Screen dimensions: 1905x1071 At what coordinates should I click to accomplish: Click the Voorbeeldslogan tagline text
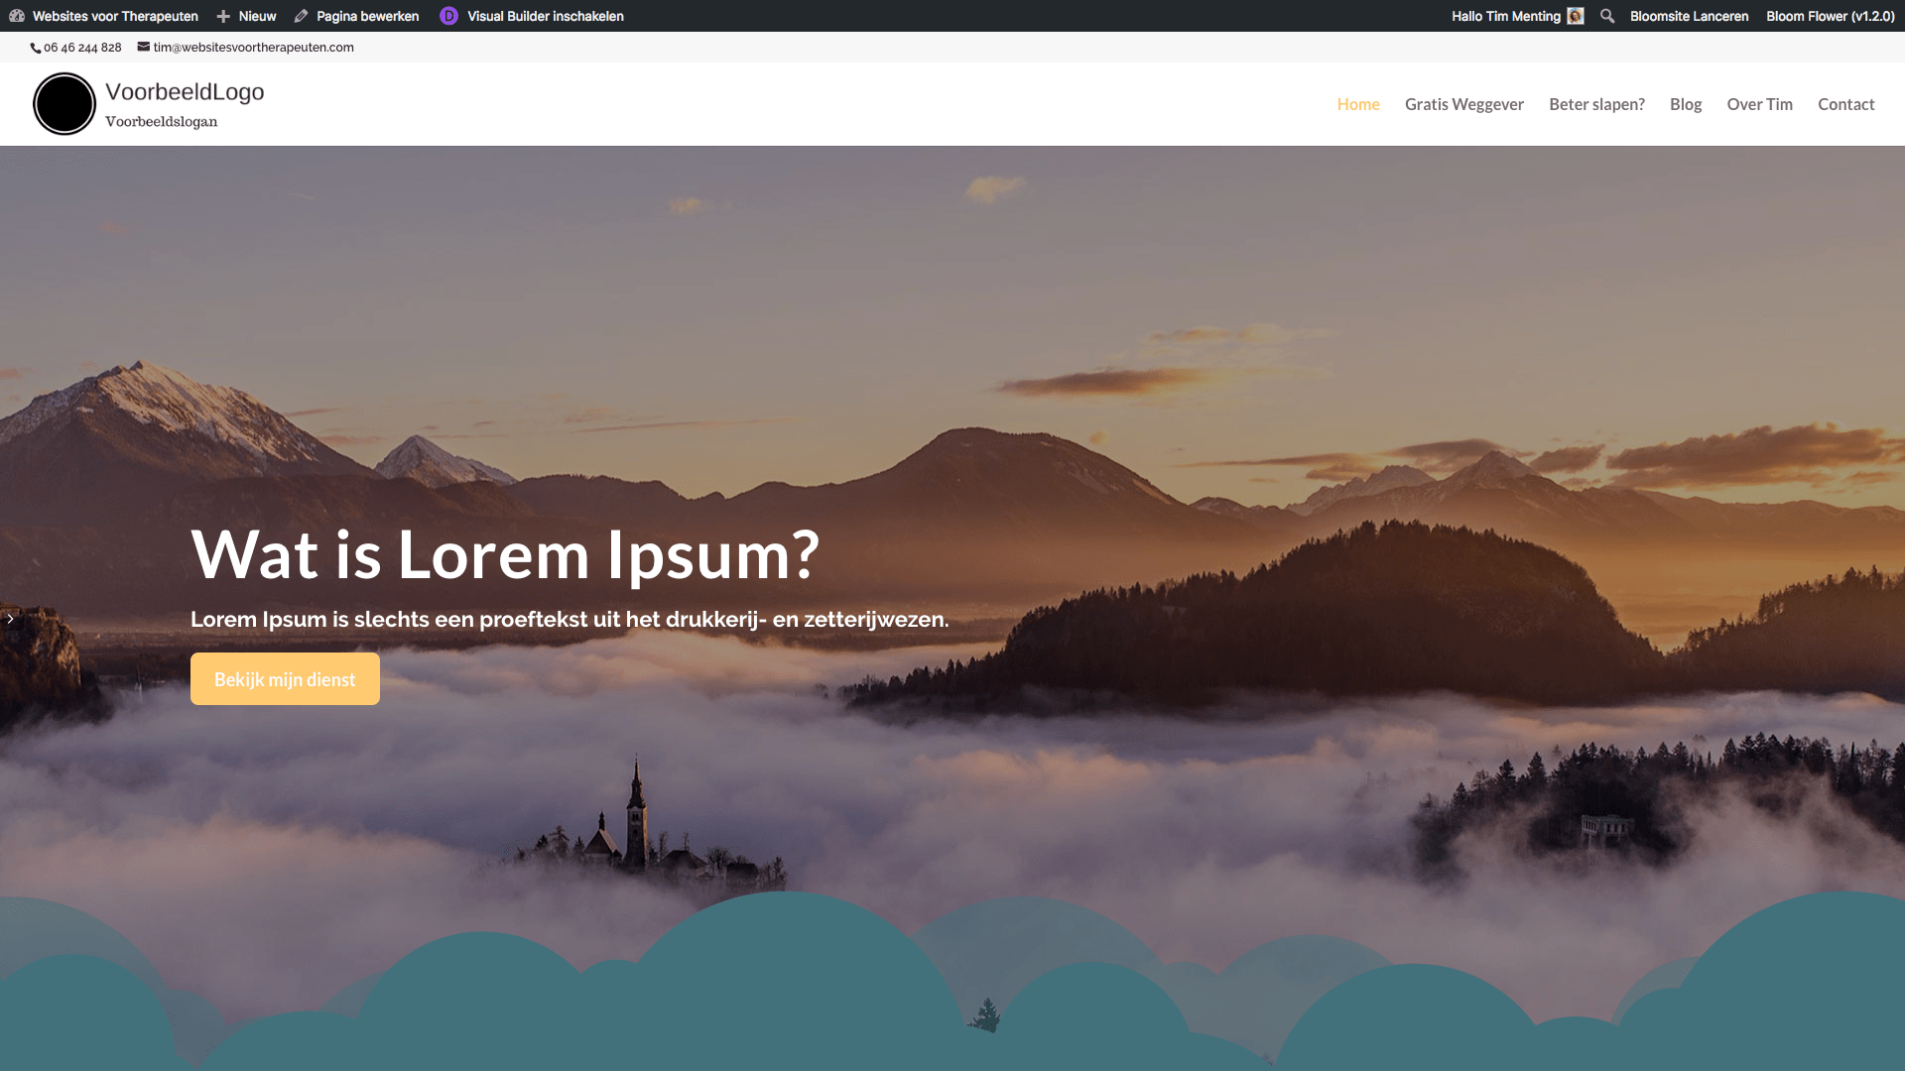click(161, 122)
